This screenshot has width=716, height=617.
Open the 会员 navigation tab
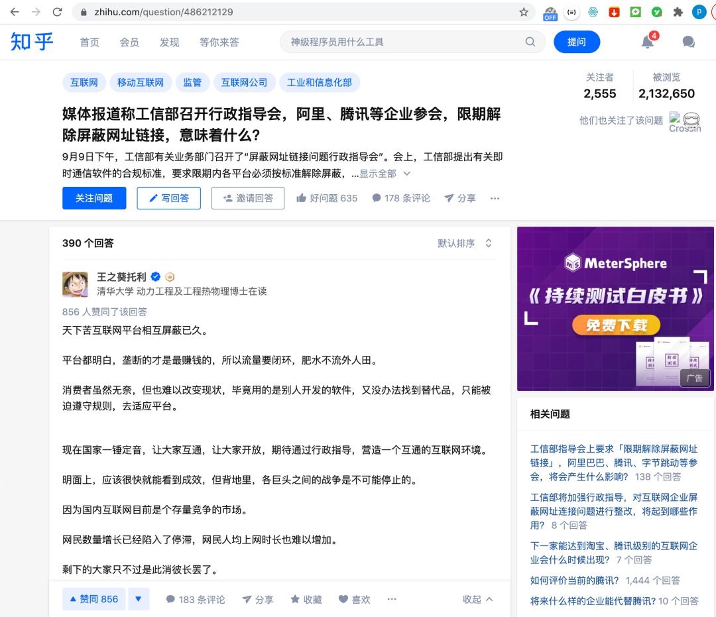129,42
